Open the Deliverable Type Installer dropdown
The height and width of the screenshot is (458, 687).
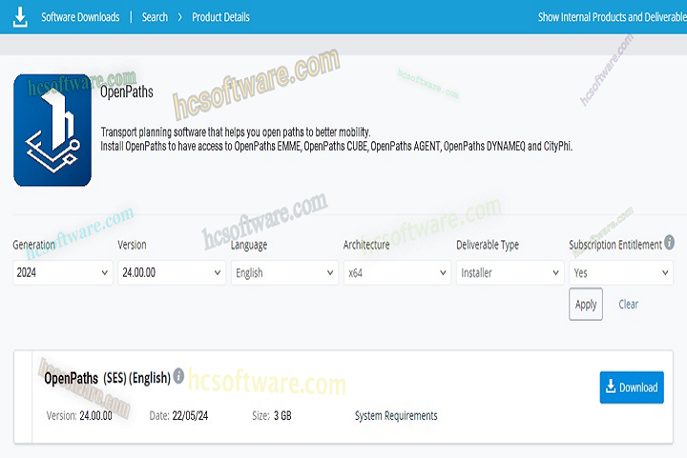tap(510, 273)
